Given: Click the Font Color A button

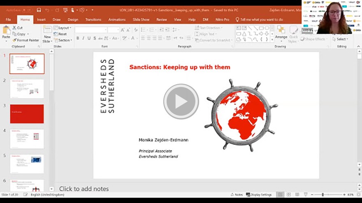Looking at the screenshot, I should tap(133, 38).
